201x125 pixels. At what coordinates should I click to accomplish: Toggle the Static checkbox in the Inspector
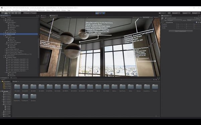click(x=194, y=18)
